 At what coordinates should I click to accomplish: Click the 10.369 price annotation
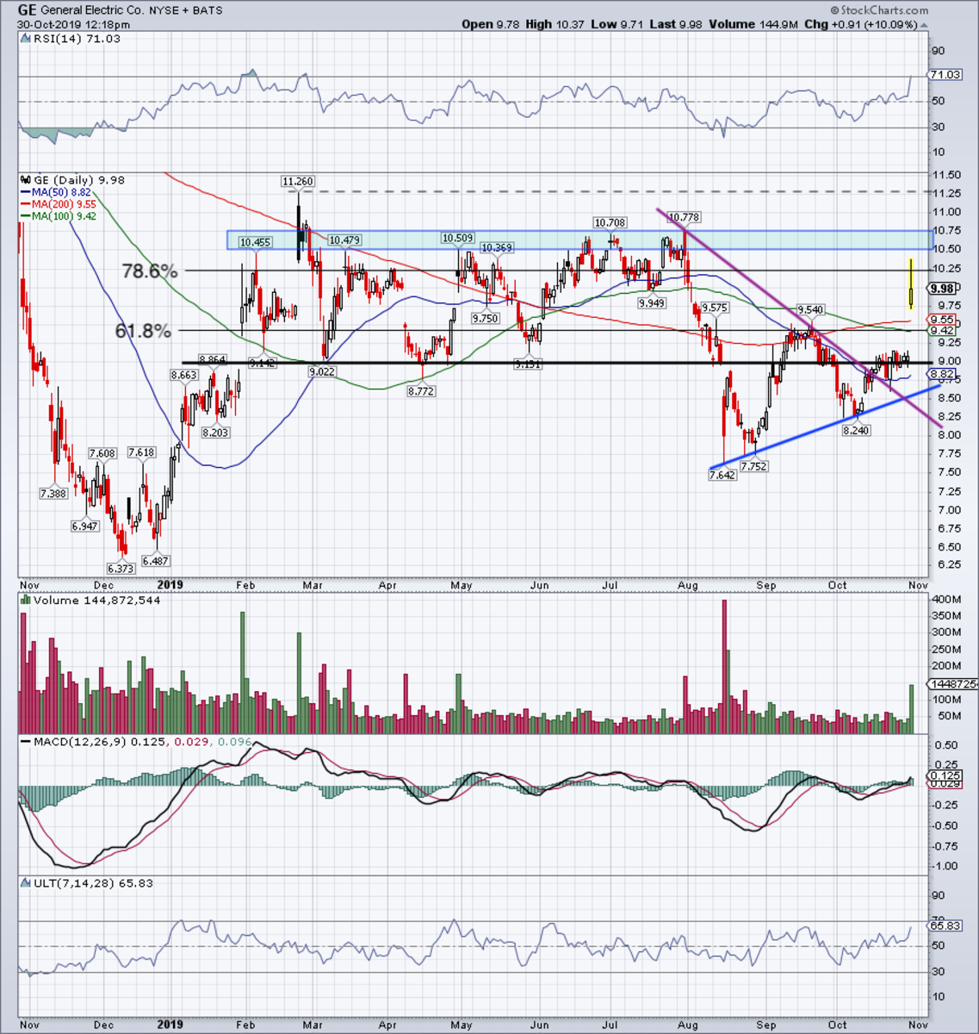click(496, 248)
